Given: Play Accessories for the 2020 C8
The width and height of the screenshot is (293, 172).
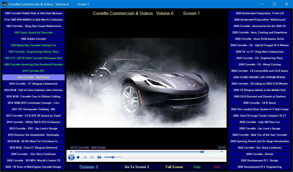Looking at the screenshot, I should [x=260, y=26].
